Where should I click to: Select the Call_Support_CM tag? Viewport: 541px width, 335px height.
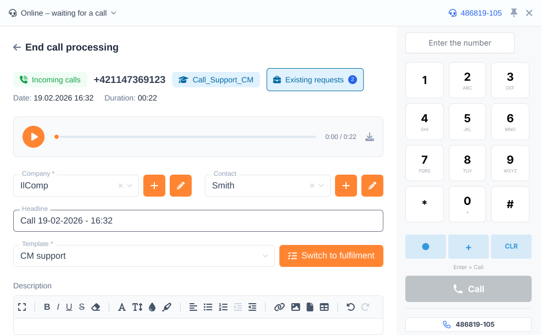216,80
